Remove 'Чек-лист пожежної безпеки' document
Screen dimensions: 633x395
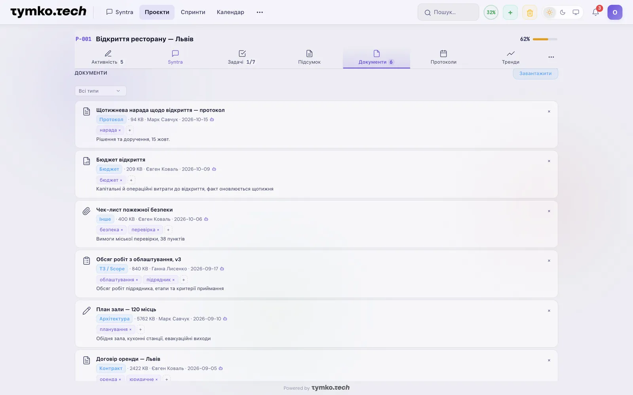click(x=549, y=211)
